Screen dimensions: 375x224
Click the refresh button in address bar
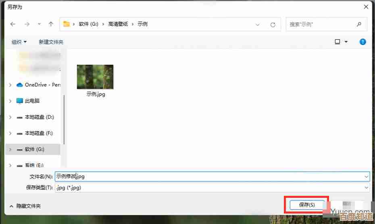pos(273,25)
